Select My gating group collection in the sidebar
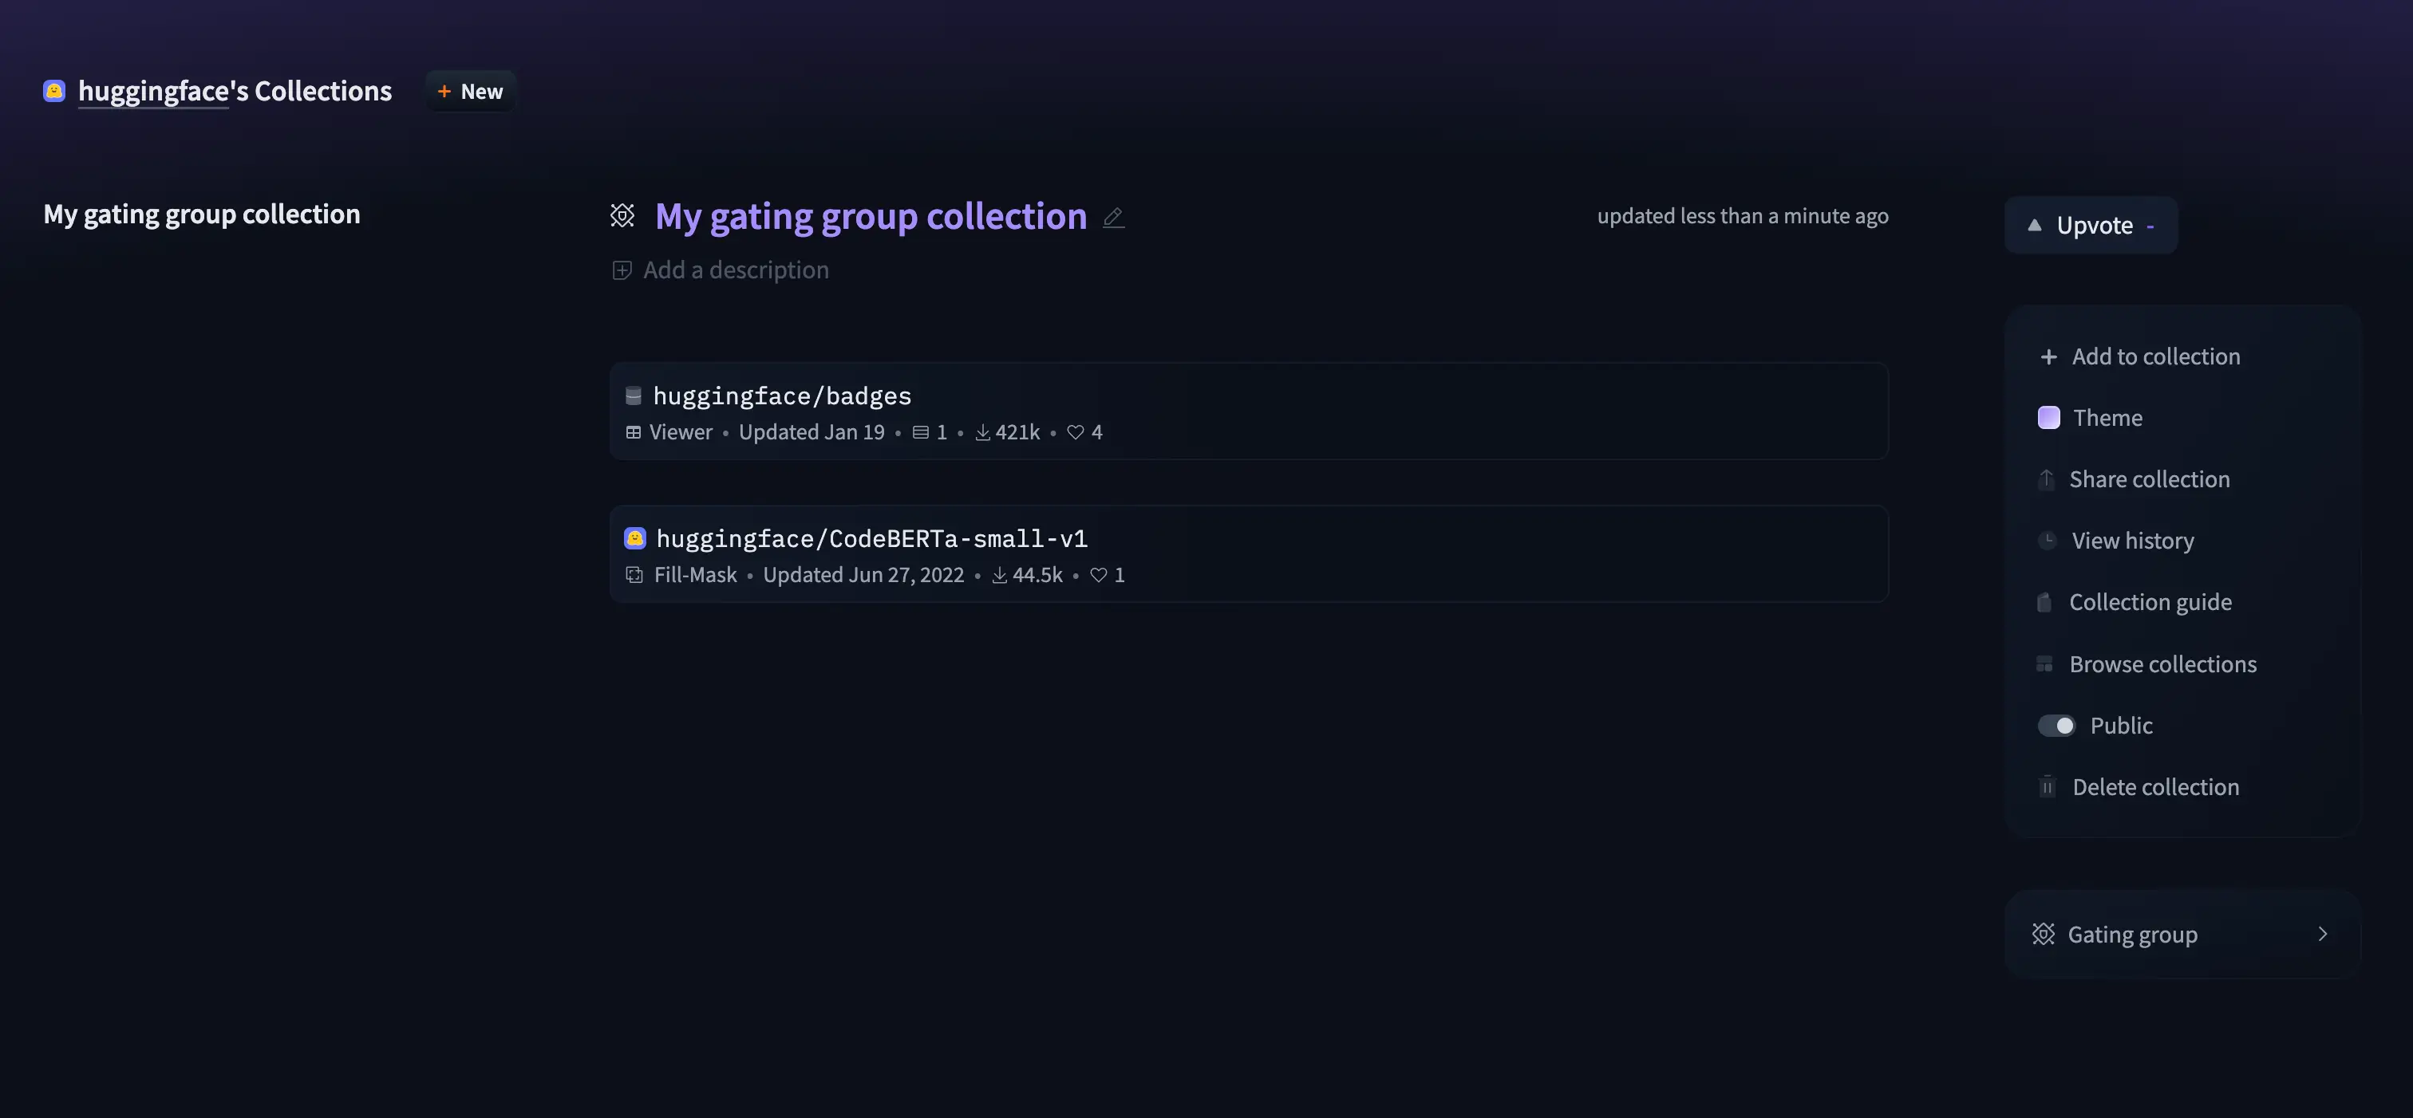 201,215
